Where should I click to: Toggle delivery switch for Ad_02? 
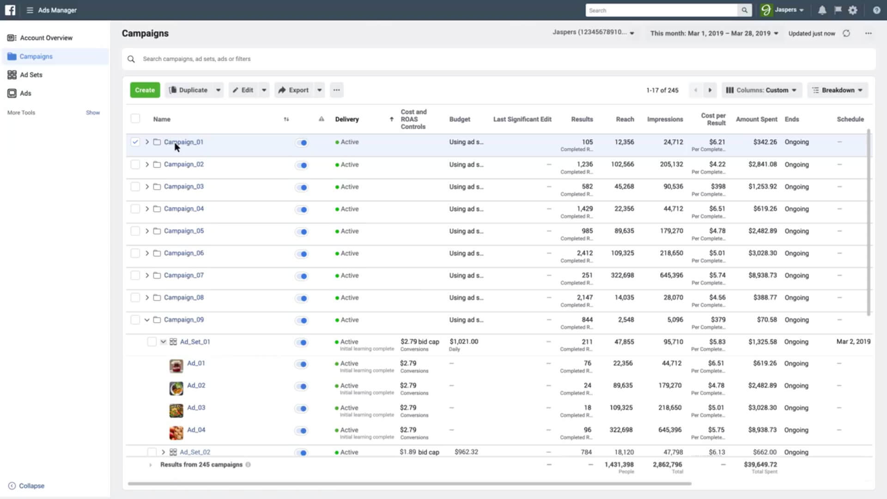(x=302, y=386)
